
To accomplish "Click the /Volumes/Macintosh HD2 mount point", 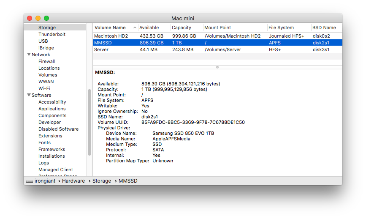I will click(233, 36).
